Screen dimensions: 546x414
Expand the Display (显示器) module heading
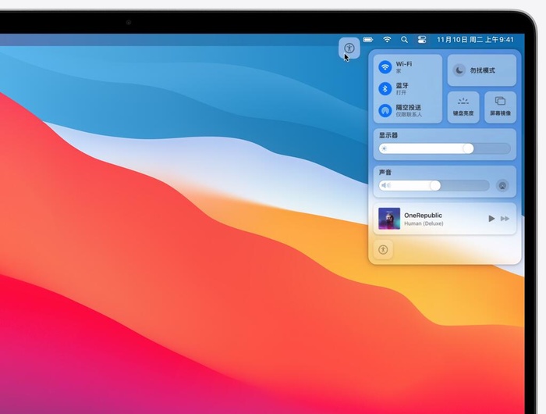tap(388, 135)
